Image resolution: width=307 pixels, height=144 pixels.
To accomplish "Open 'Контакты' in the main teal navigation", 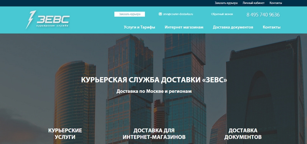I will click(x=271, y=27).
